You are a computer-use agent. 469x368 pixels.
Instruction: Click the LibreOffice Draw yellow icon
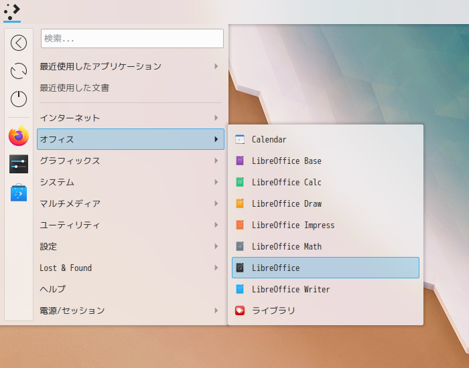(x=240, y=203)
